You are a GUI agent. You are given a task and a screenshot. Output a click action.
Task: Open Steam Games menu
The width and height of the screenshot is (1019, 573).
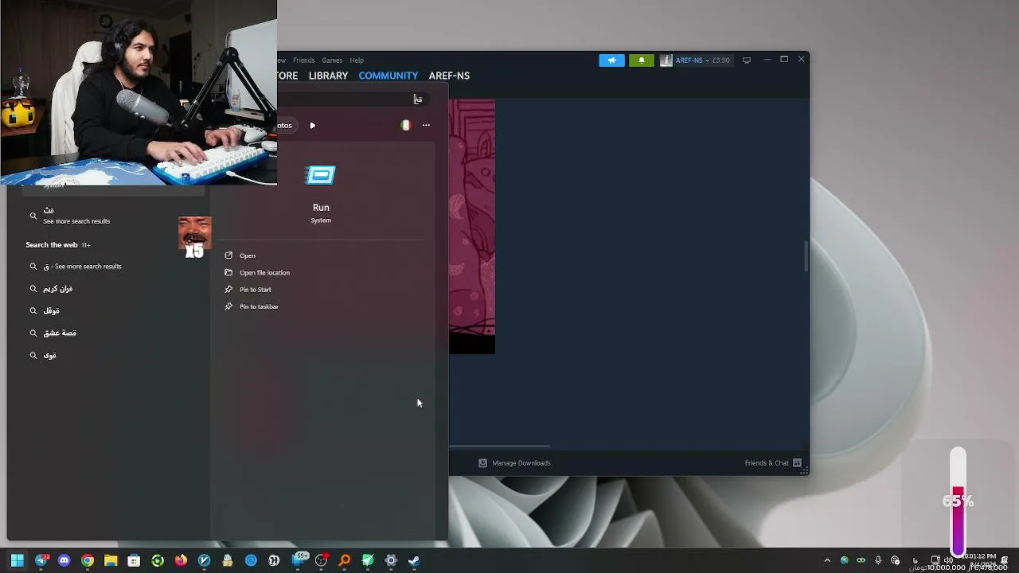332,60
